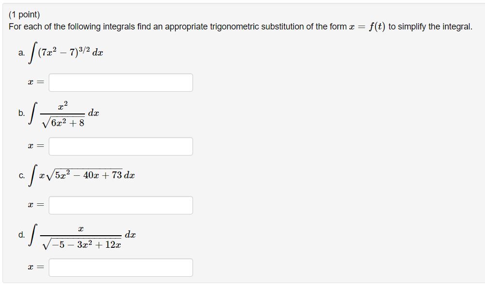Click the part label 'b.'
The image size is (485, 284).
tap(21, 114)
